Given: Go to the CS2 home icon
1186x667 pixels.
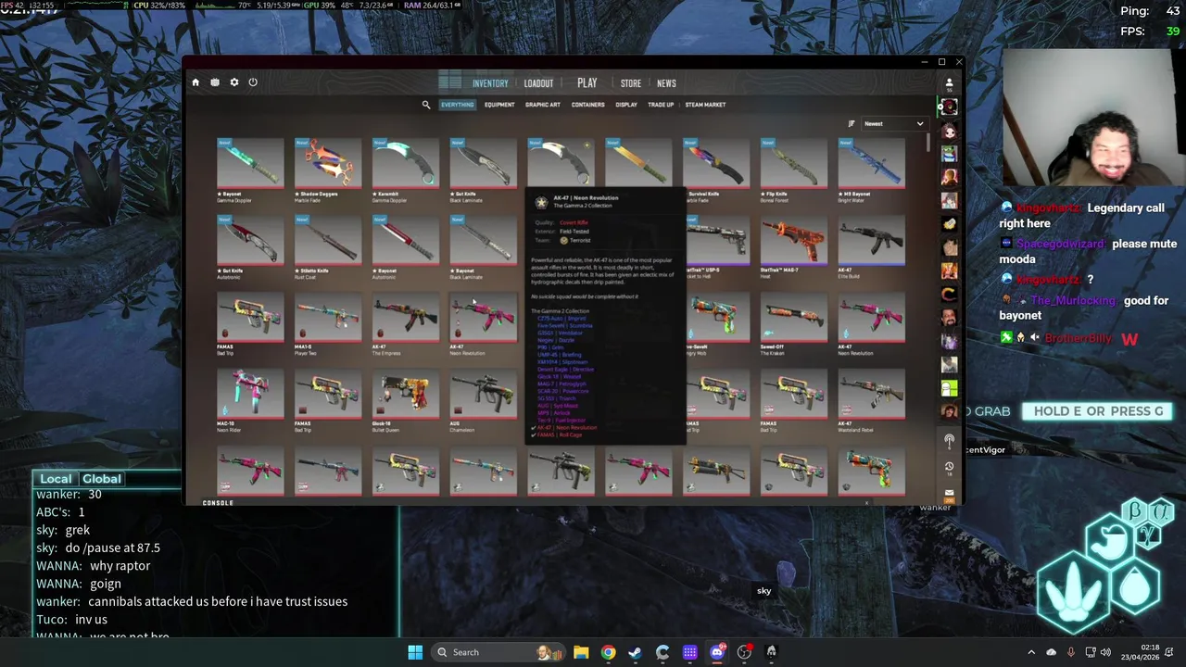Looking at the screenshot, I should [196, 82].
